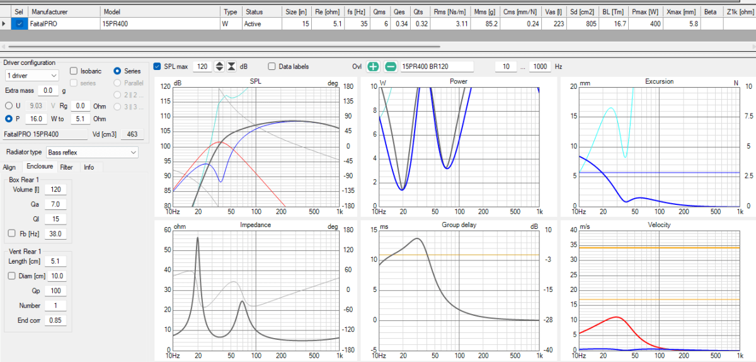
Task: Enable the Data labels checkbox
Action: click(x=272, y=66)
